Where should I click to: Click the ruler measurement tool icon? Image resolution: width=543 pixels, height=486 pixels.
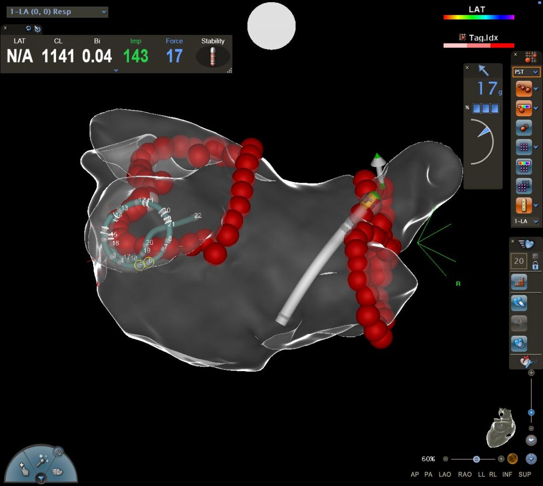pyautogui.click(x=524, y=205)
